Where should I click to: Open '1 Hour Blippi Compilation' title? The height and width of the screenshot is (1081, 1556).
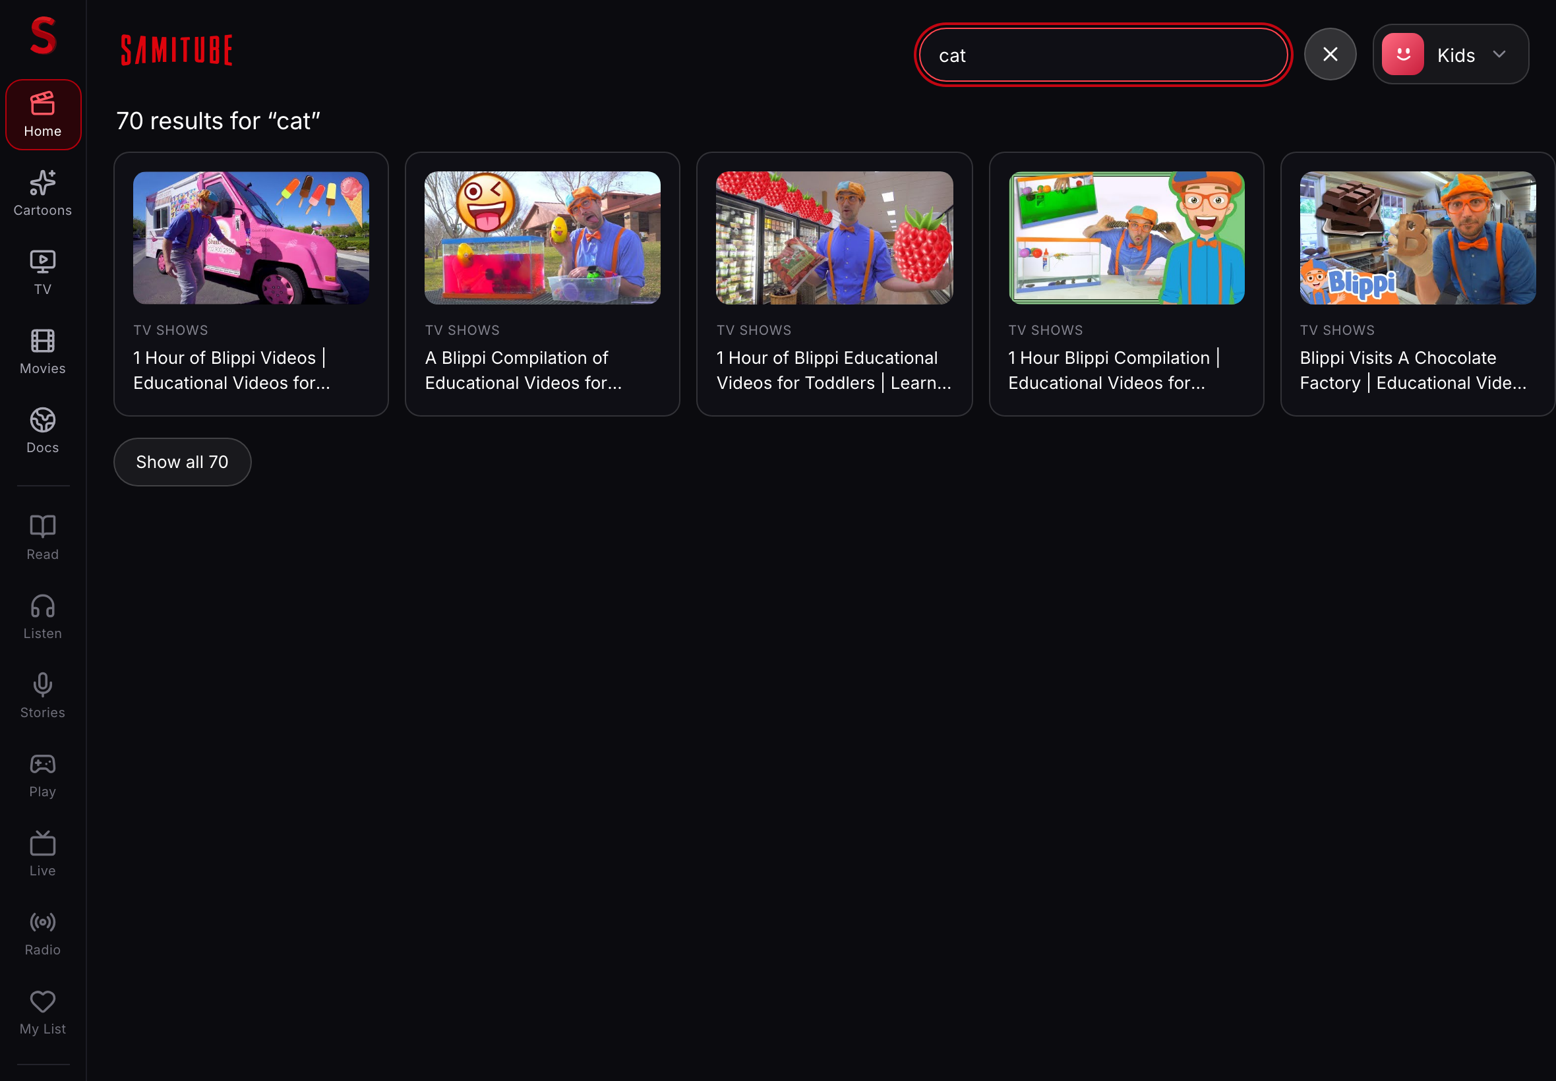click(1114, 370)
